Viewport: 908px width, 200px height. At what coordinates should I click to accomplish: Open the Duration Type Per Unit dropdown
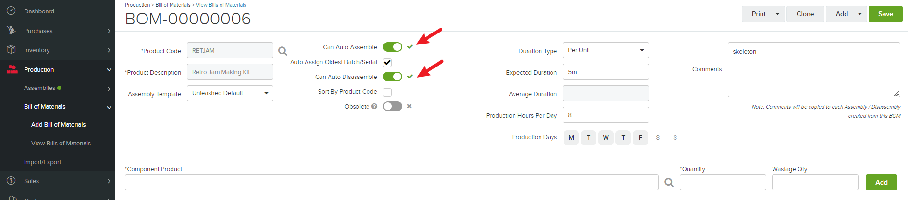click(606, 50)
